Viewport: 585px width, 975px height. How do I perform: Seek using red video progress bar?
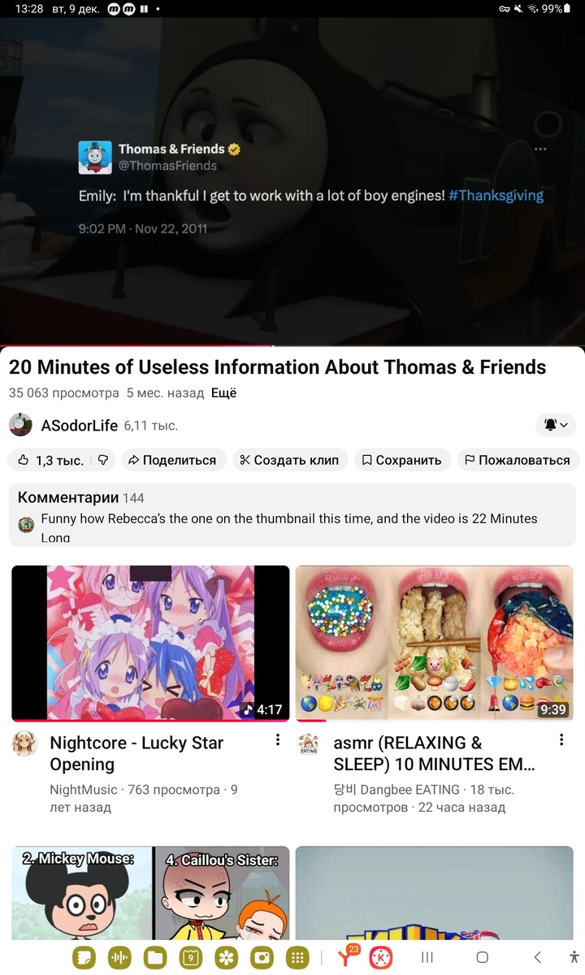point(292,346)
